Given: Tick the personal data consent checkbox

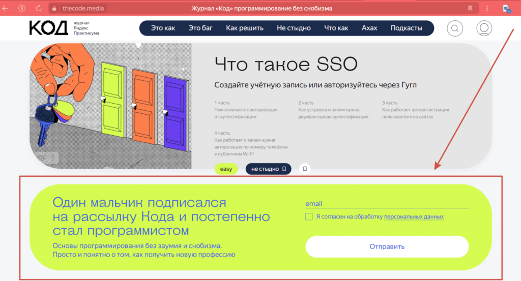Looking at the screenshot, I should click(x=309, y=216).
